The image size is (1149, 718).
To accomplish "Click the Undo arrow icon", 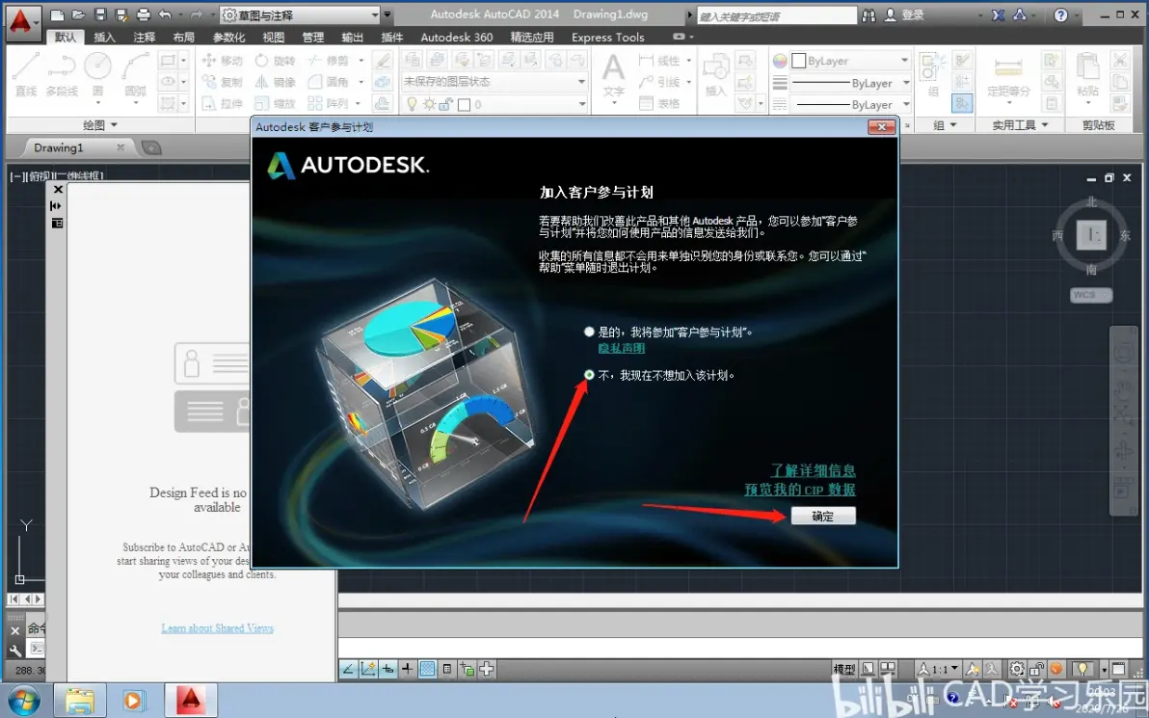I will [x=165, y=14].
